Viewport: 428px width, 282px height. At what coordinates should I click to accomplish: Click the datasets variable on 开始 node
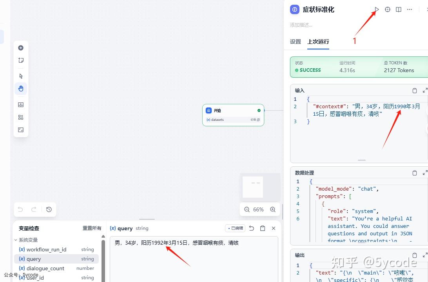tap(233, 120)
